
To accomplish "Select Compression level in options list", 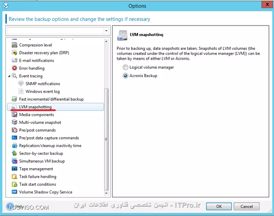I will [36, 45].
